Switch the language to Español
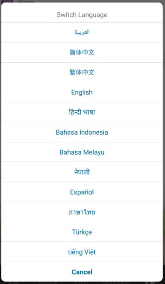165x284 pixels. pyautogui.click(x=82, y=192)
